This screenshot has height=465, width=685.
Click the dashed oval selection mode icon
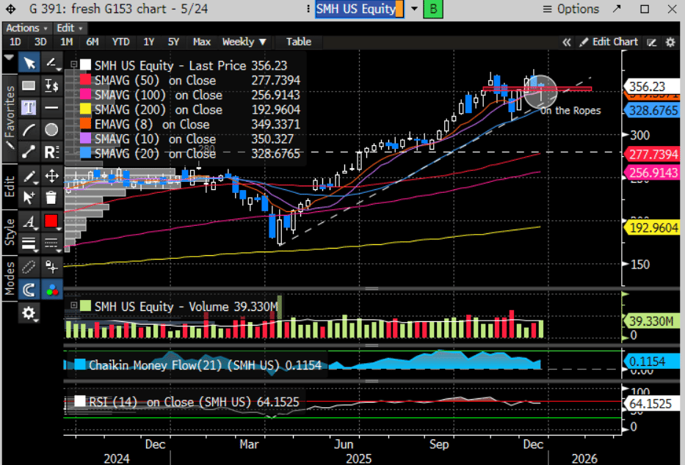coord(29,266)
